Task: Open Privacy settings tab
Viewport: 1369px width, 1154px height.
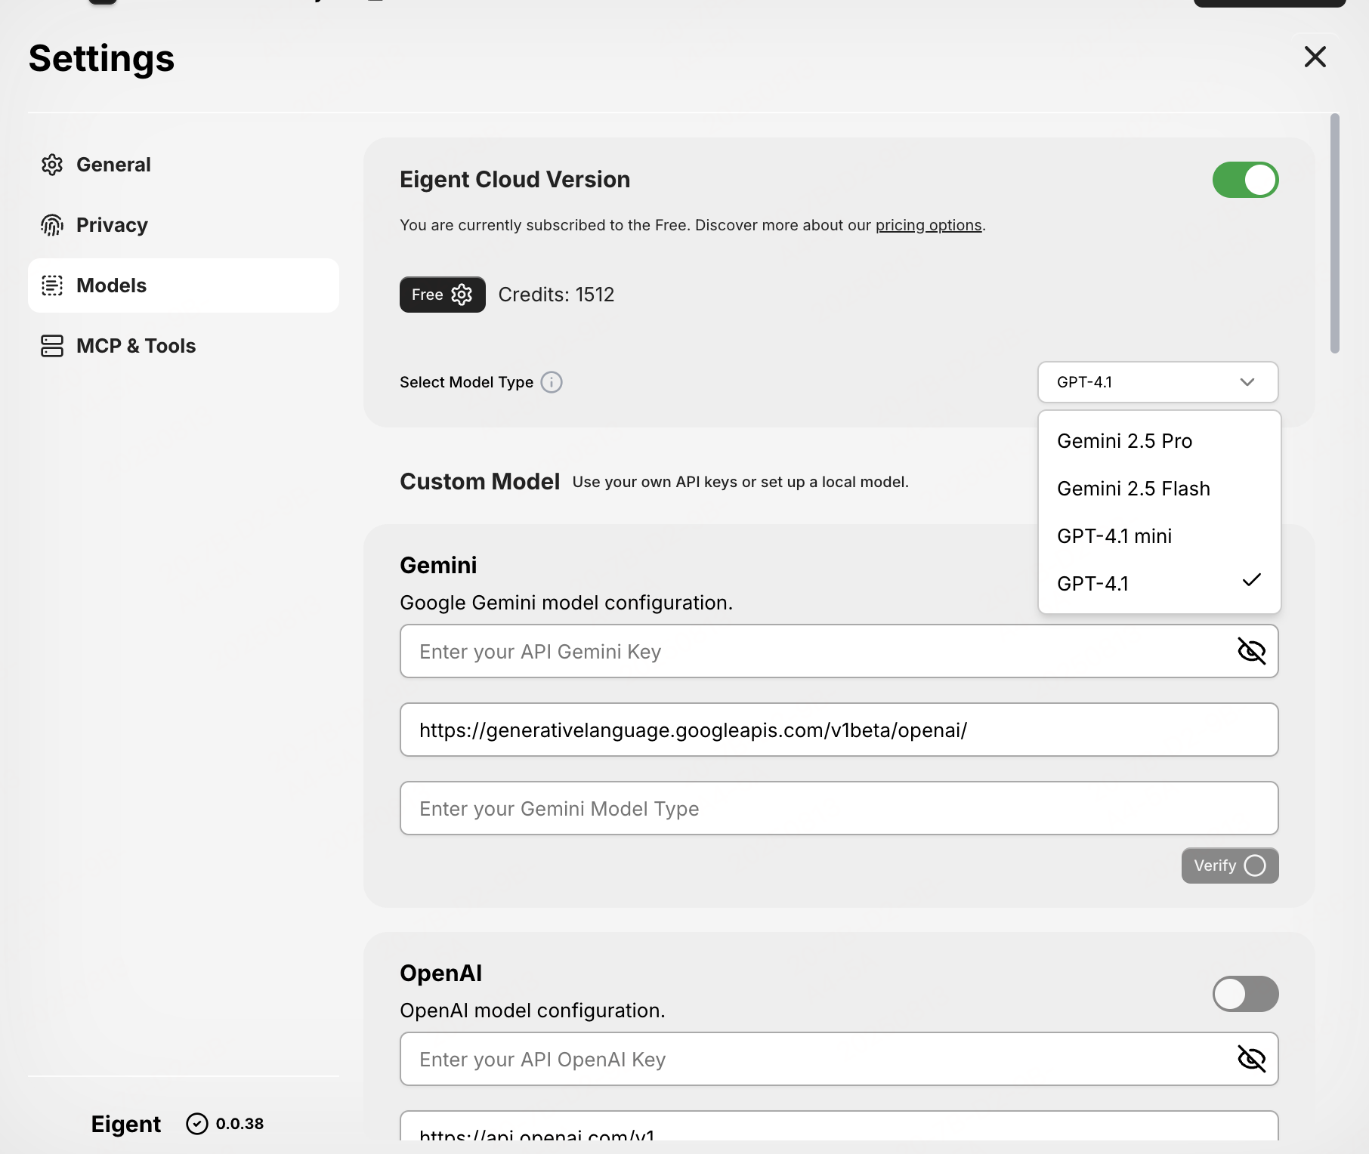Action: 184,225
